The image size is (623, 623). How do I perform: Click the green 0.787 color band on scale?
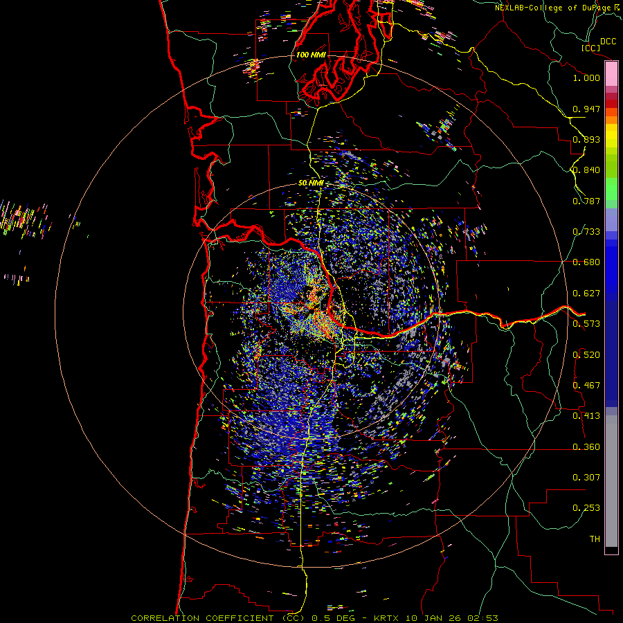tap(611, 192)
